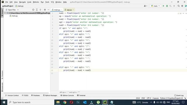Open IDE settings gear in top toolbar
The height and width of the screenshot is (105, 187).
click(x=182, y=6)
